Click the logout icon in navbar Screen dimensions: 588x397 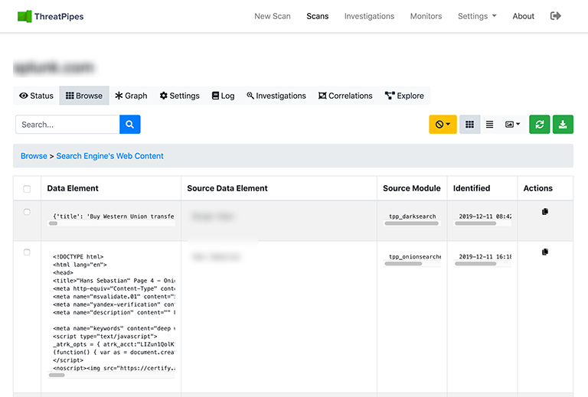[556, 16]
